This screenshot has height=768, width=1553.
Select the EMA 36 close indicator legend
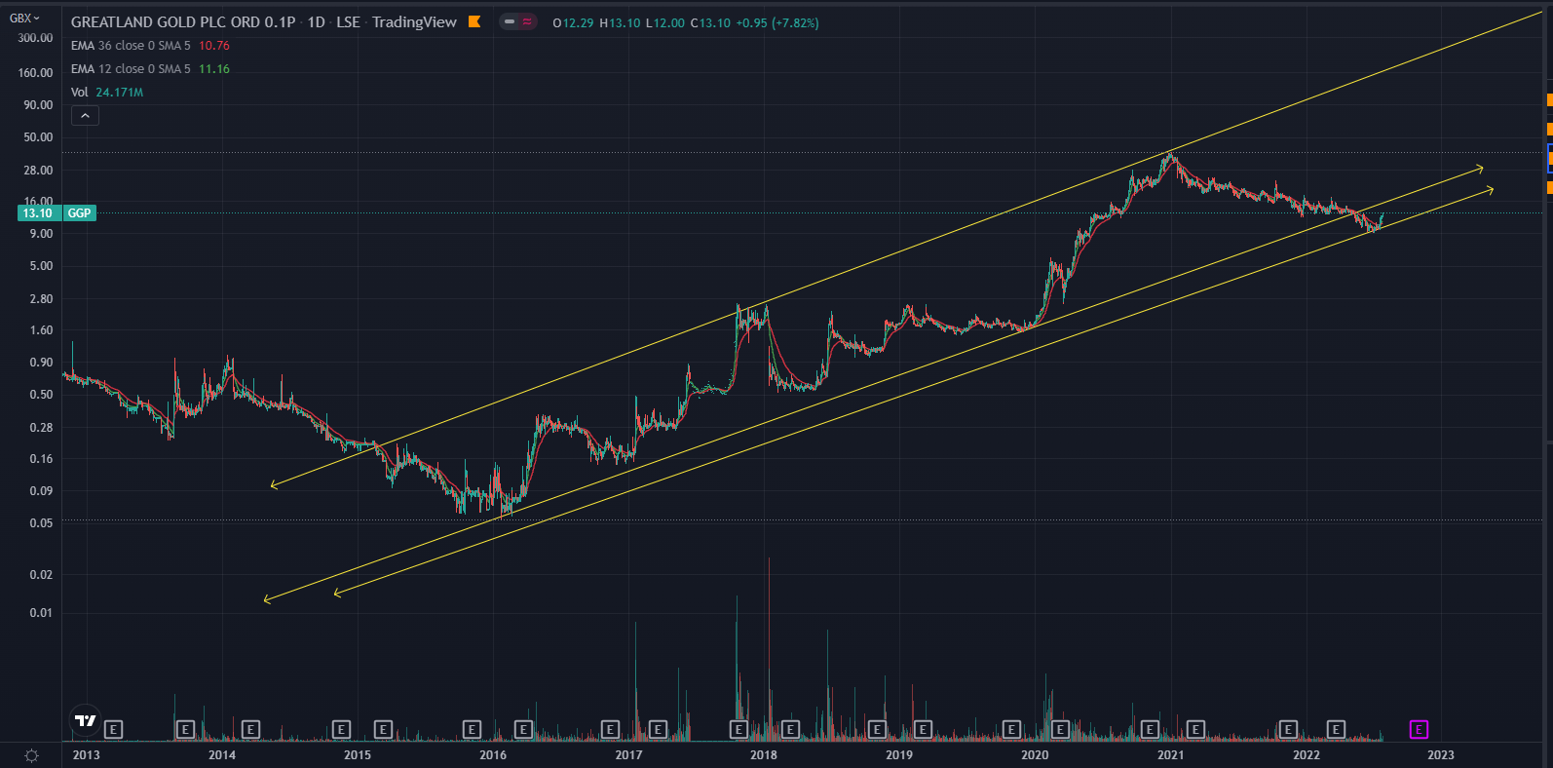(x=131, y=46)
